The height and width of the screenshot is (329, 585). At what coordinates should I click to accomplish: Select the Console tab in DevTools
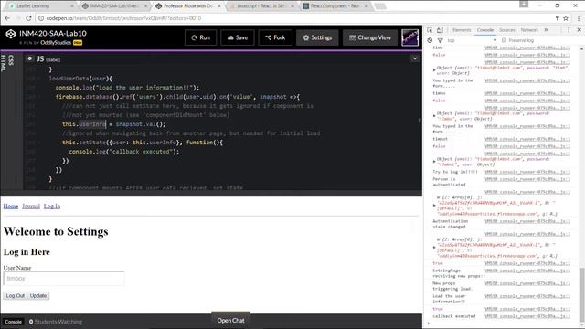pyautogui.click(x=485, y=30)
